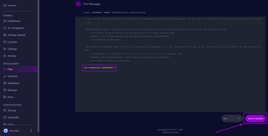Click comment line --ServerModSetup("350811795")
Viewport: 268px width, 136px height.
tap(104, 40)
